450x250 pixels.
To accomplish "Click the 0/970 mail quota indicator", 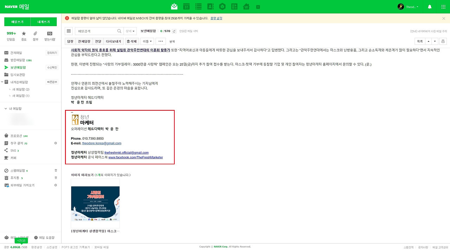I will coord(166,31).
